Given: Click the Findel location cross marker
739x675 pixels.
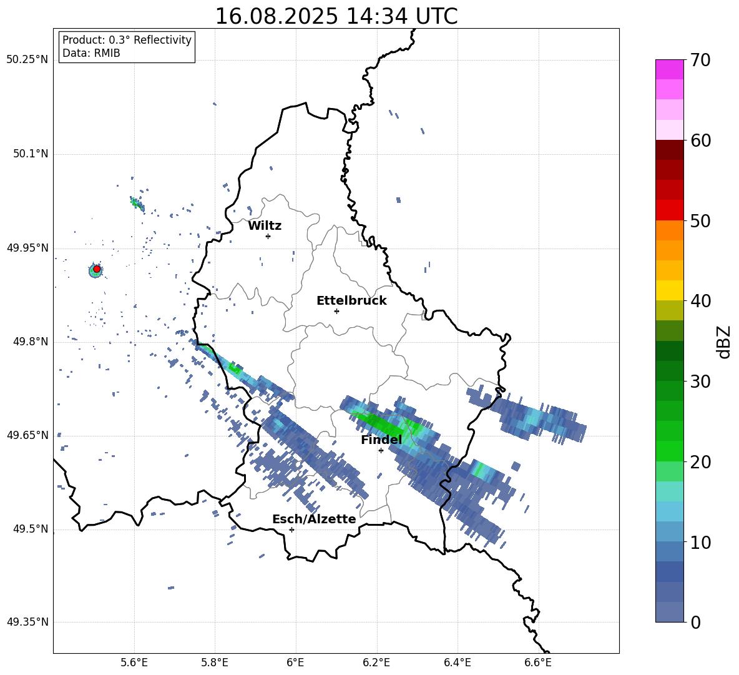Looking at the screenshot, I should click(381, 451).
